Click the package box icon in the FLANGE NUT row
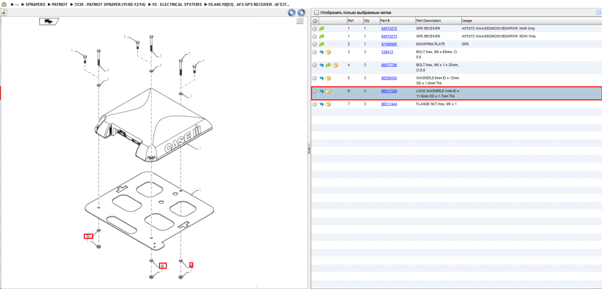 click(x=328, y=104)
